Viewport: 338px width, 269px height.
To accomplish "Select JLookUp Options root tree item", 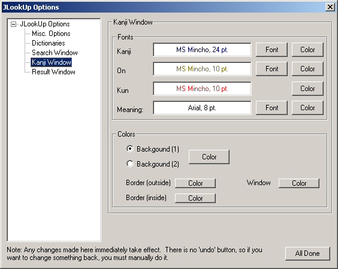I will [x=45, y=24].
